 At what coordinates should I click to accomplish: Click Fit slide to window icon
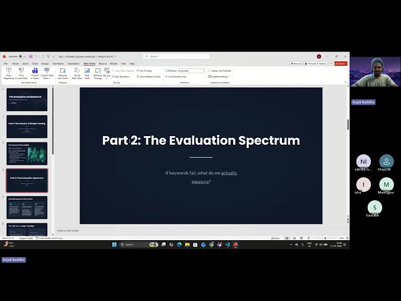(347, 238)
